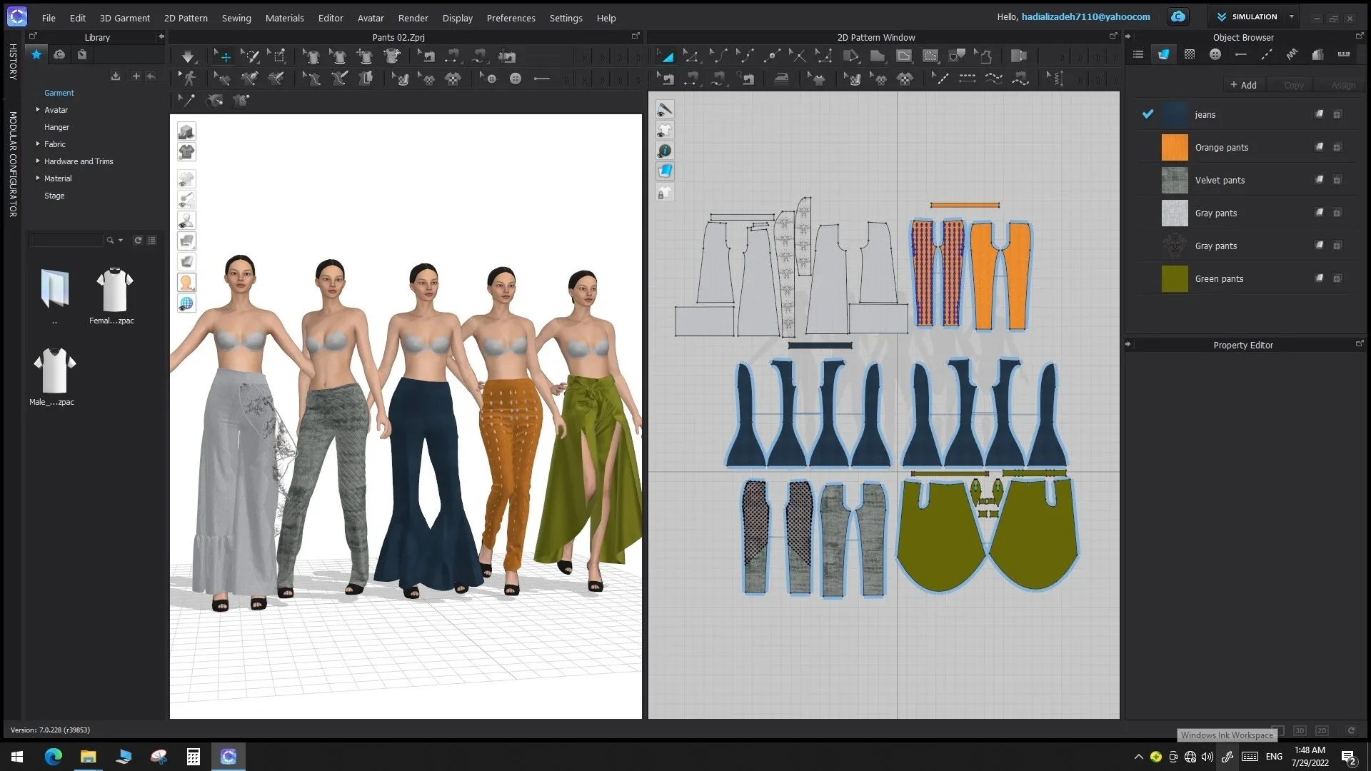Expand the Hardware and Trims node
The height and width of the screenshot is (771, 1371).
tap(38, 161)
